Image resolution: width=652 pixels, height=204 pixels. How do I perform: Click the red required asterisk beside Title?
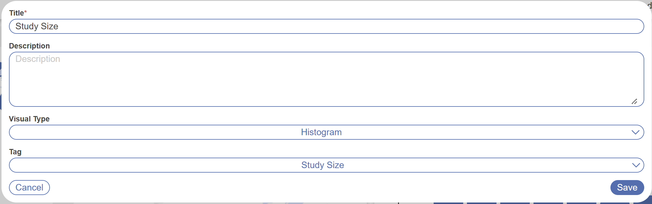(x=26, y=12)
